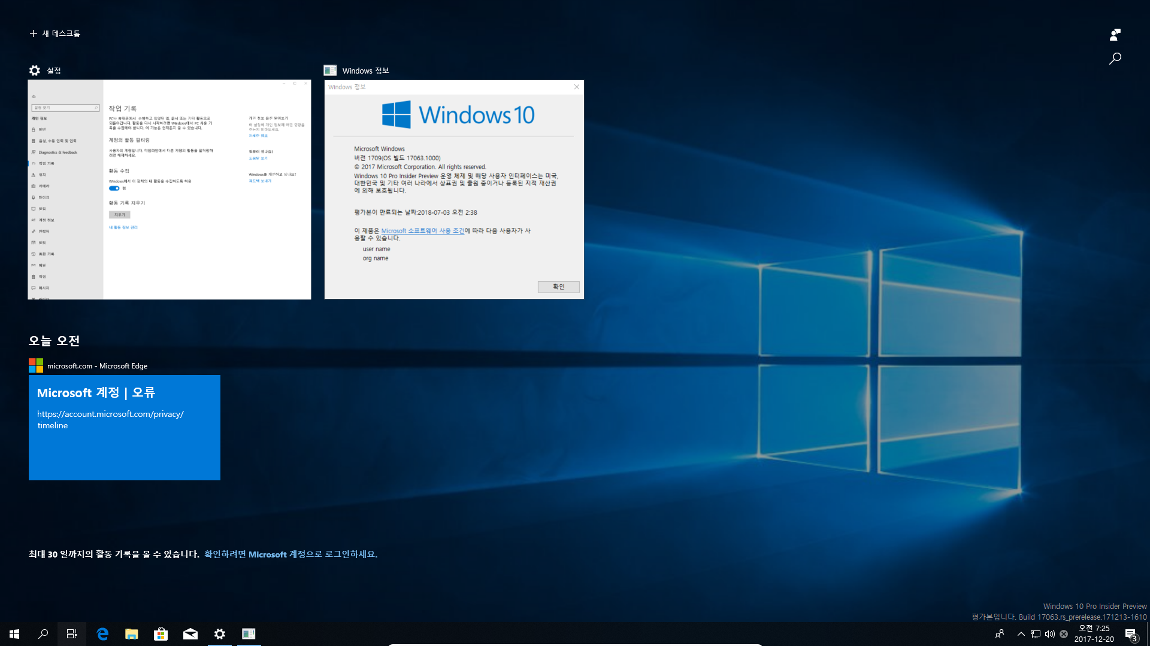Add a new desktop with 새 데스크톱
1150x646 pixels.
click(x=55, y=33)
